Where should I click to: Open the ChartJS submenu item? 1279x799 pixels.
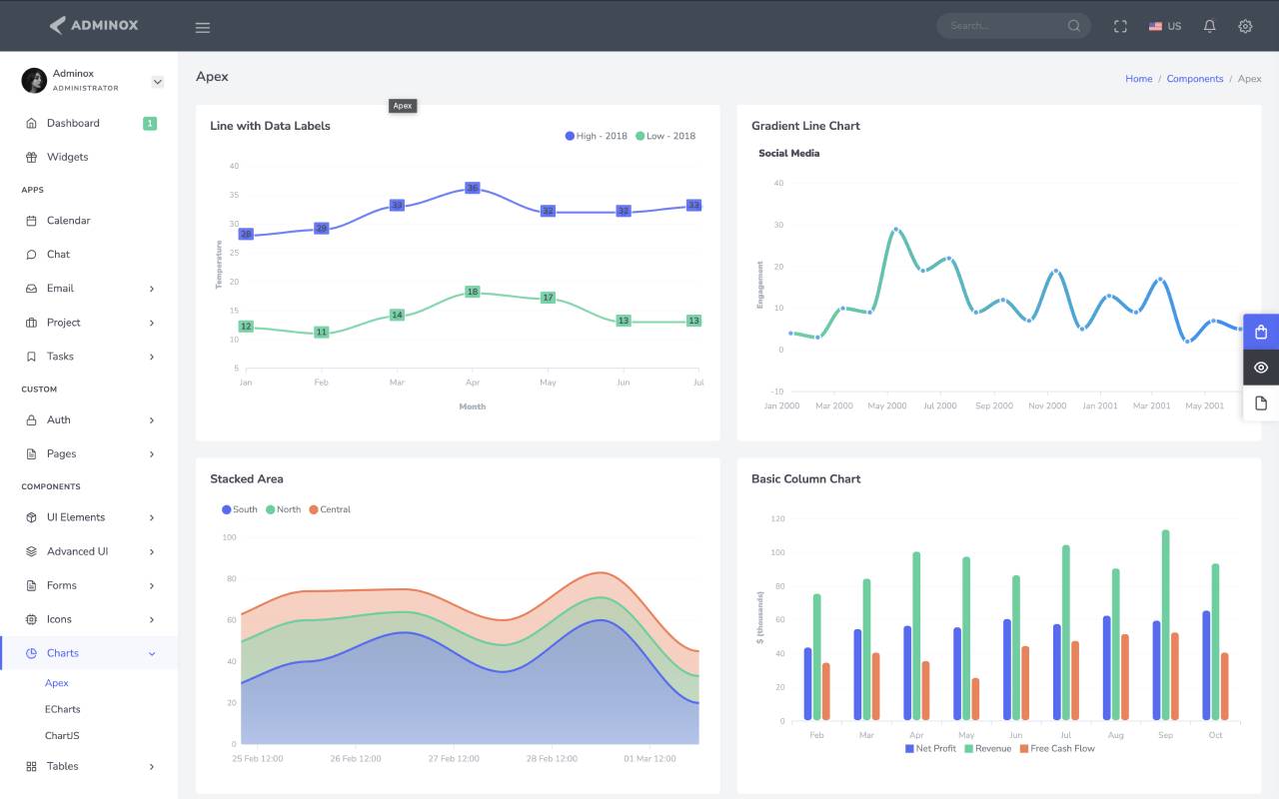[x=62, y=735]
